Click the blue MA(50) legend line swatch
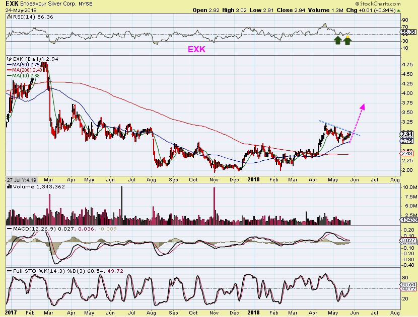The height and width of the screenshot is (317, 418). [x=10, y=65]
